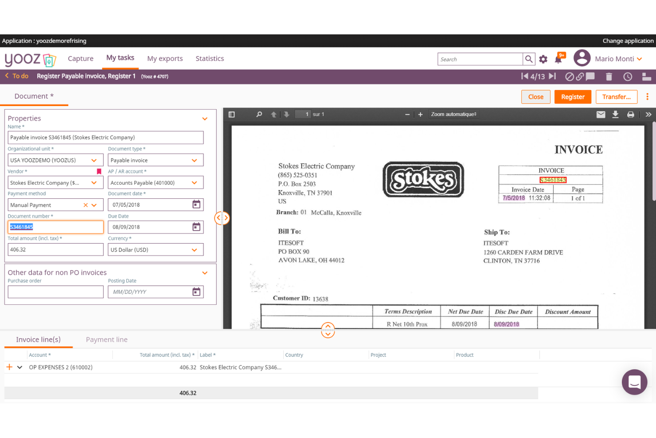Collapse the Properties section
Viewport: 656px width, 438px height.
205,118
